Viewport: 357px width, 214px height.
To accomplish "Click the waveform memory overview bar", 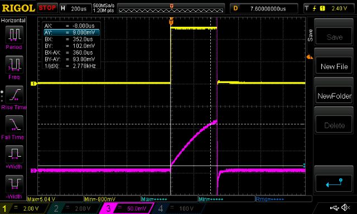I will tap(171, 9).
